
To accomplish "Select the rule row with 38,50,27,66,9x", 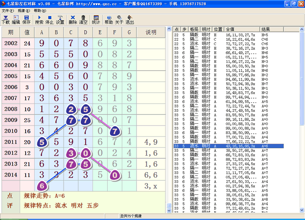I will point(229,151).
